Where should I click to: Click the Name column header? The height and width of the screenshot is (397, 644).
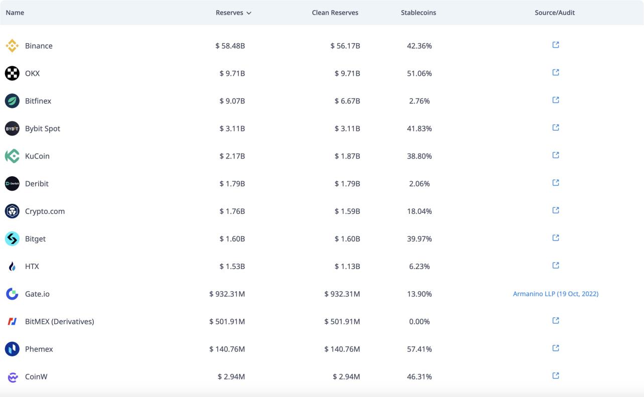coord(15,13)
